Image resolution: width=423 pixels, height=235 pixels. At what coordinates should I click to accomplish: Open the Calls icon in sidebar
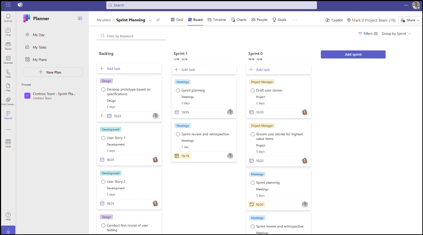pos(8,73)
